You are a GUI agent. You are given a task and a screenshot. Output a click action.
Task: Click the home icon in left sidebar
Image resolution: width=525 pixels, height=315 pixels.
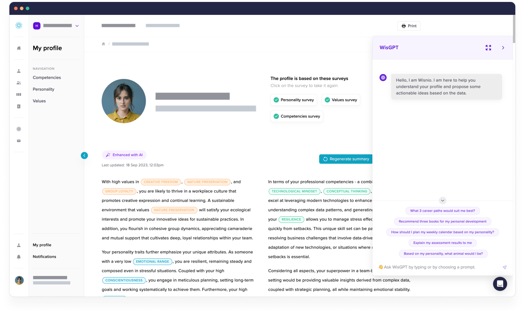[19, 48]
